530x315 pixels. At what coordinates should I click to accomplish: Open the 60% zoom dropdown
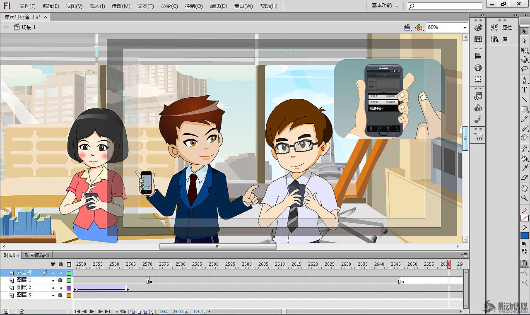pos(464,27)
